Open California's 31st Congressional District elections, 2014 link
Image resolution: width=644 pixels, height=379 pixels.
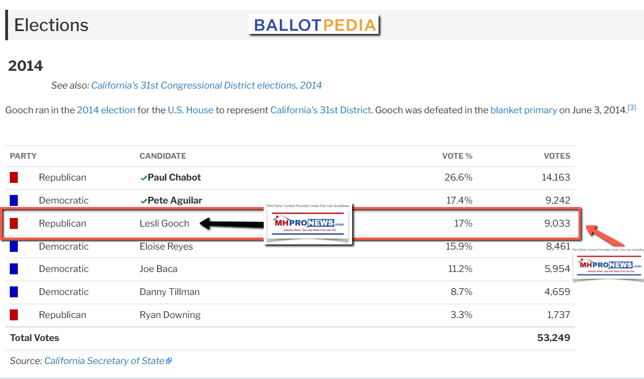(x=206, y=85)
